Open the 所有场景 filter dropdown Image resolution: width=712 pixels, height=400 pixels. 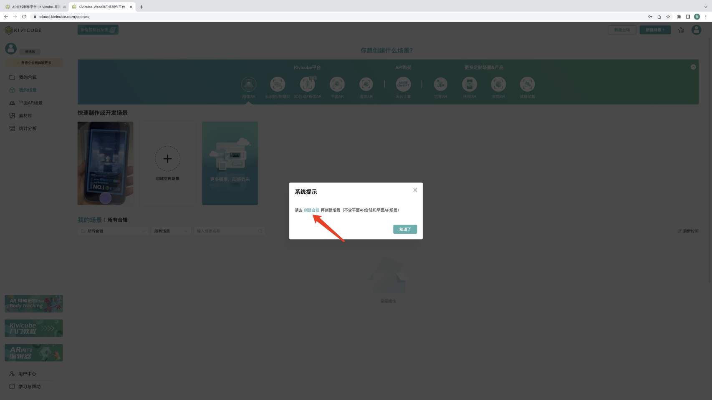pos(171,231)
